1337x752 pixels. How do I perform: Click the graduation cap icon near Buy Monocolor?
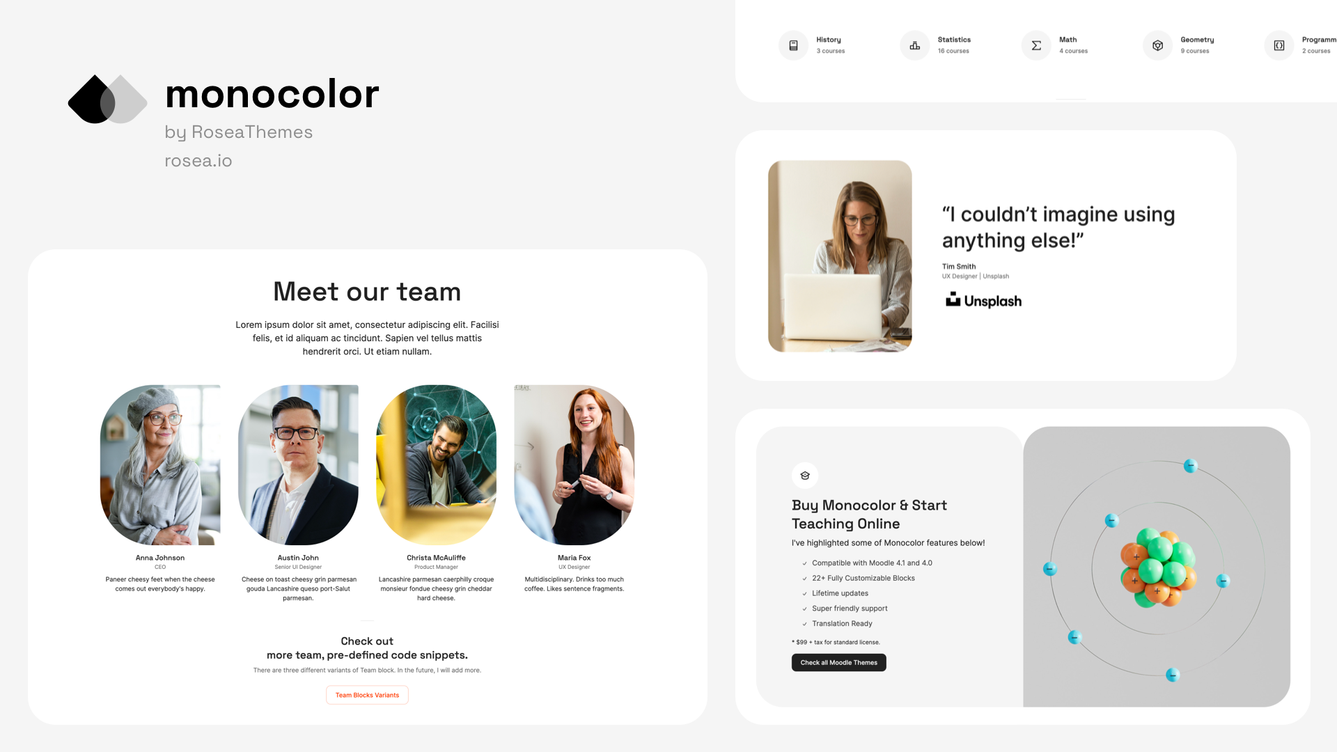804,476
